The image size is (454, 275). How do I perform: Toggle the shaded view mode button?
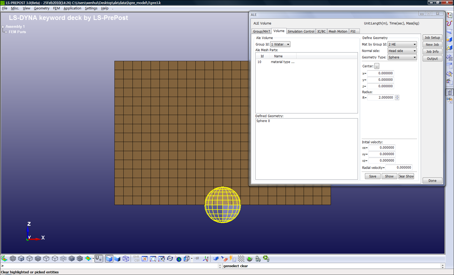(x=109, y=259)
